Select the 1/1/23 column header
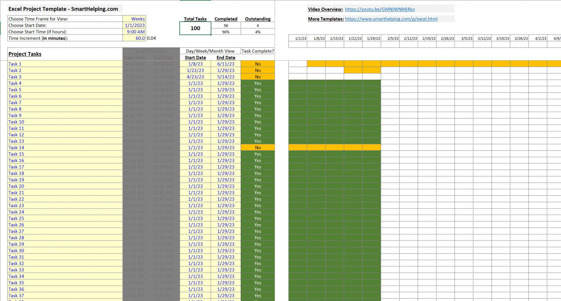The width and height of the screenshot is (561, 301). [297, 38]
